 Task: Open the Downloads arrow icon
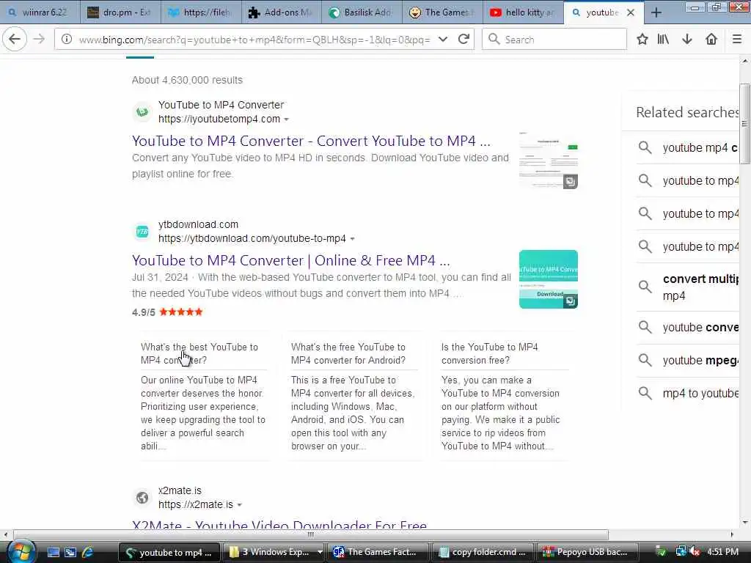686,40
